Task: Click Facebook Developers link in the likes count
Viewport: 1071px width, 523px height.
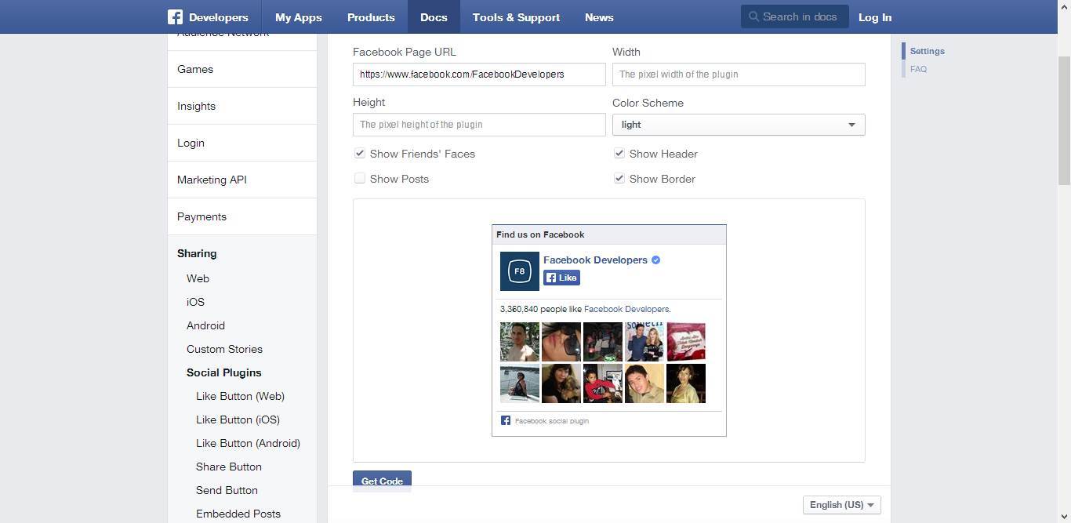Action: [626, 309]
